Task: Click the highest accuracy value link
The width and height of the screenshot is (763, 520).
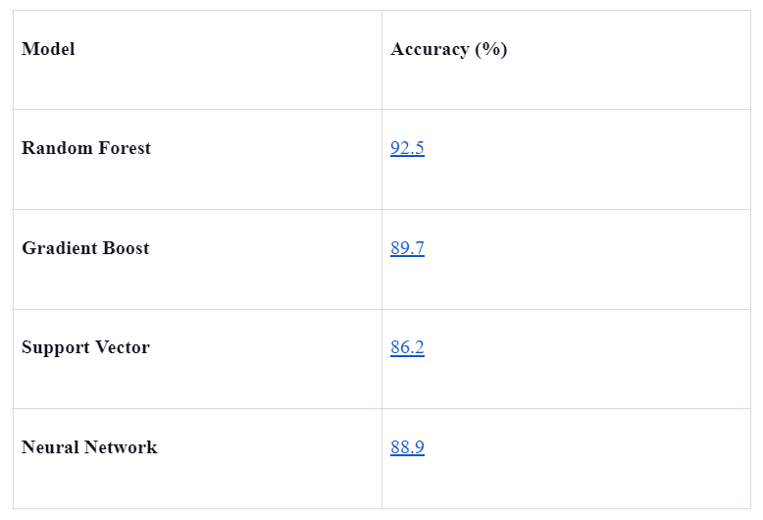Action: 407,149
